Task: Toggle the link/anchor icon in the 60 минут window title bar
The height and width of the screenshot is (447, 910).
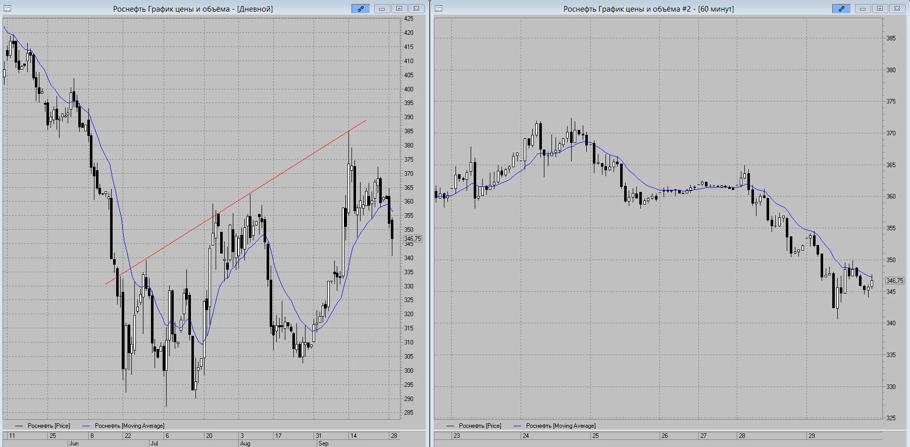Action: [841, 9]
